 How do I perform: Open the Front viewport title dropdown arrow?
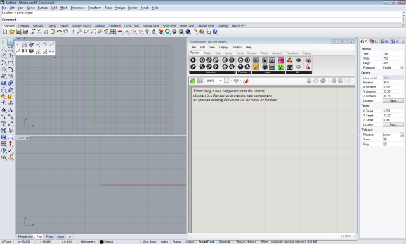pyautogui.click(x=27, y=139)
